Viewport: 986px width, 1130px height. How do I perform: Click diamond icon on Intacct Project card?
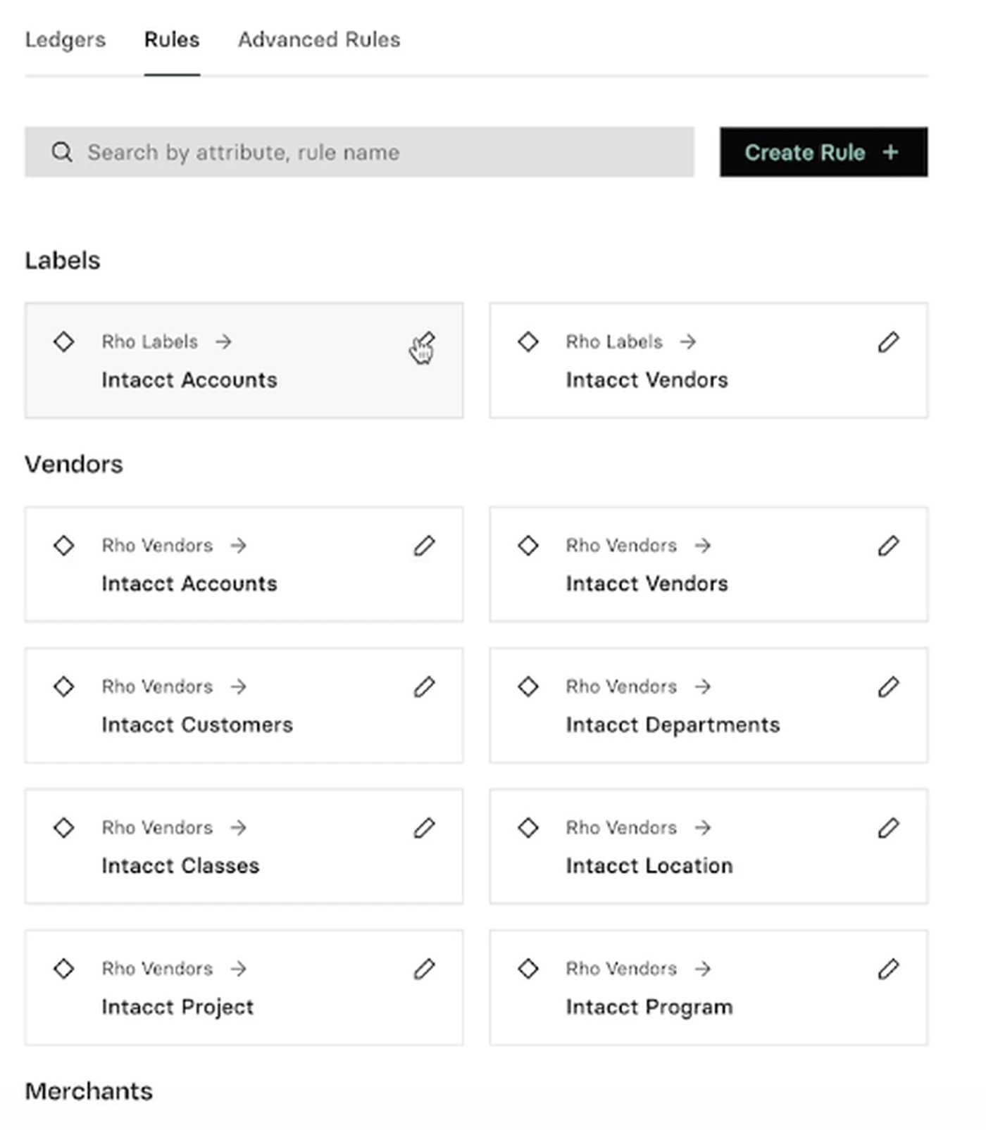pos(64,969)
